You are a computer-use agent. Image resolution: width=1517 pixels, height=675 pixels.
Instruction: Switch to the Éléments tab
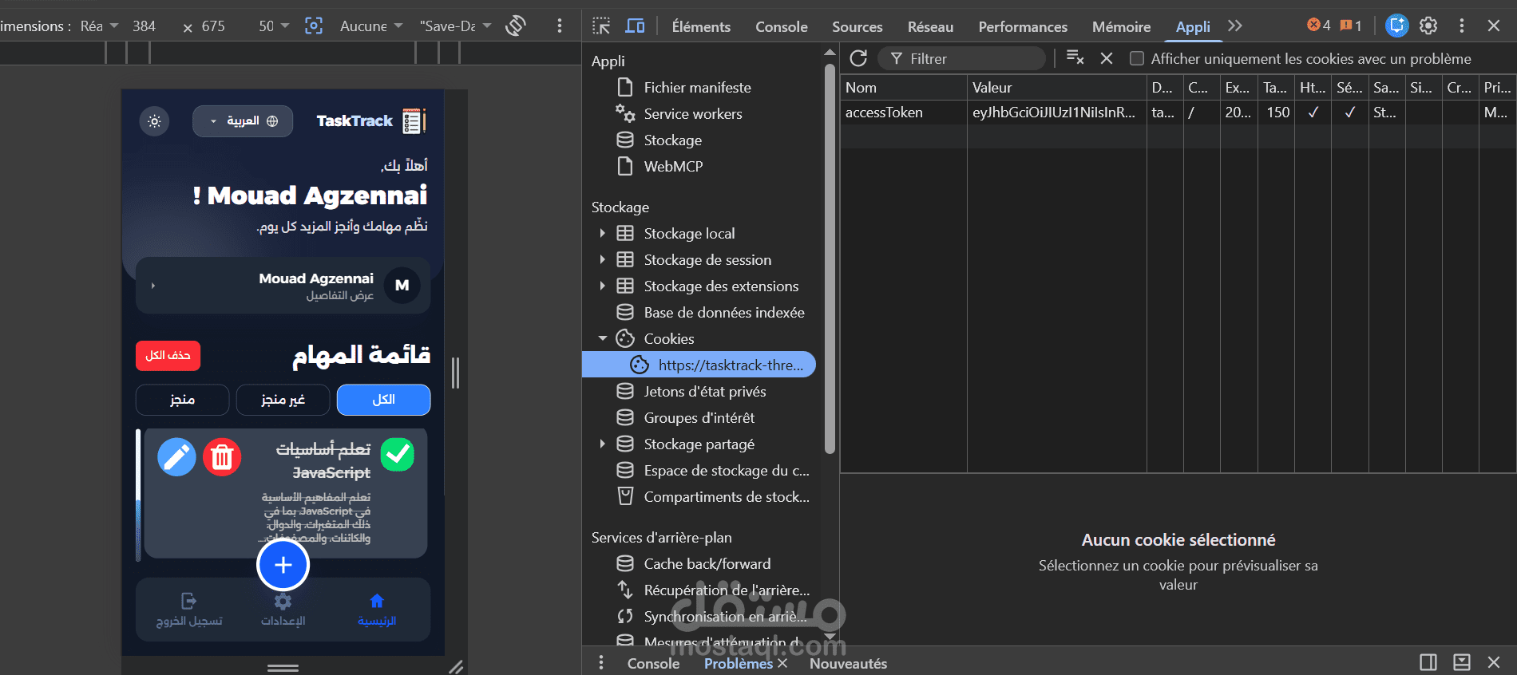(701, 27)
